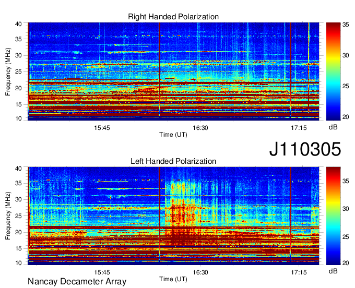The width and height of the screenshot is (355, 288).
Task: Click the 40 MHz tick on Right Handed plot
Action: pos(18,24)
